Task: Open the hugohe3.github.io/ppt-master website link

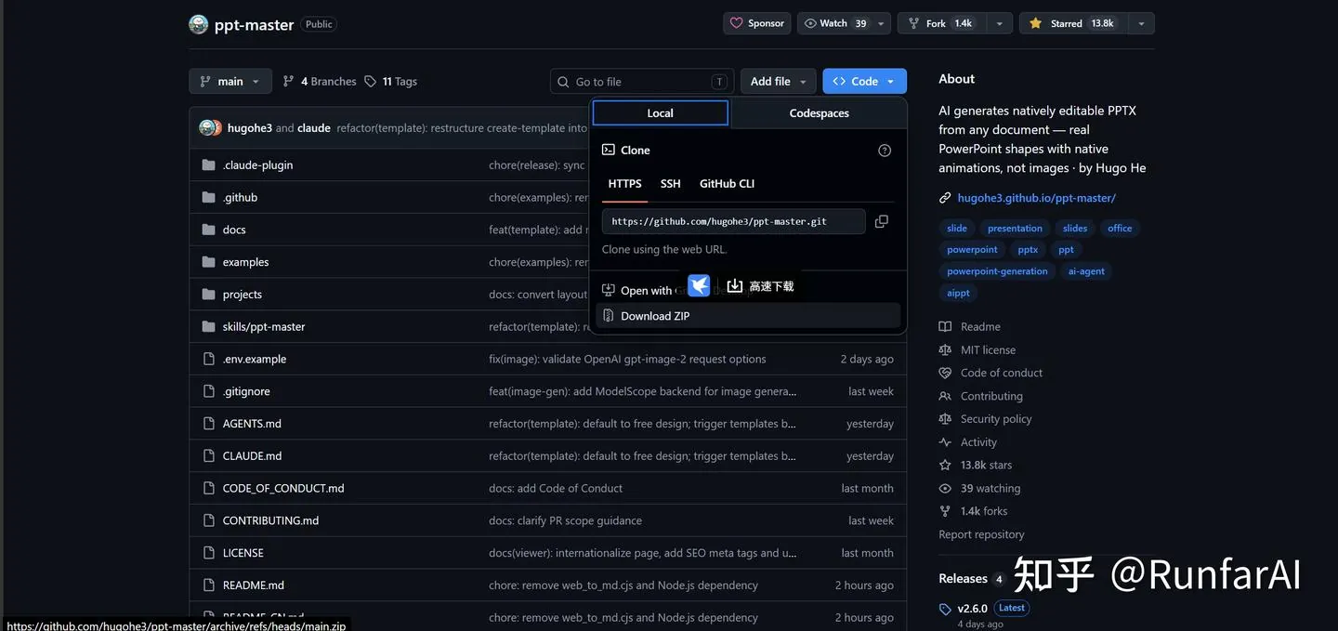Action: (1036, 198)
